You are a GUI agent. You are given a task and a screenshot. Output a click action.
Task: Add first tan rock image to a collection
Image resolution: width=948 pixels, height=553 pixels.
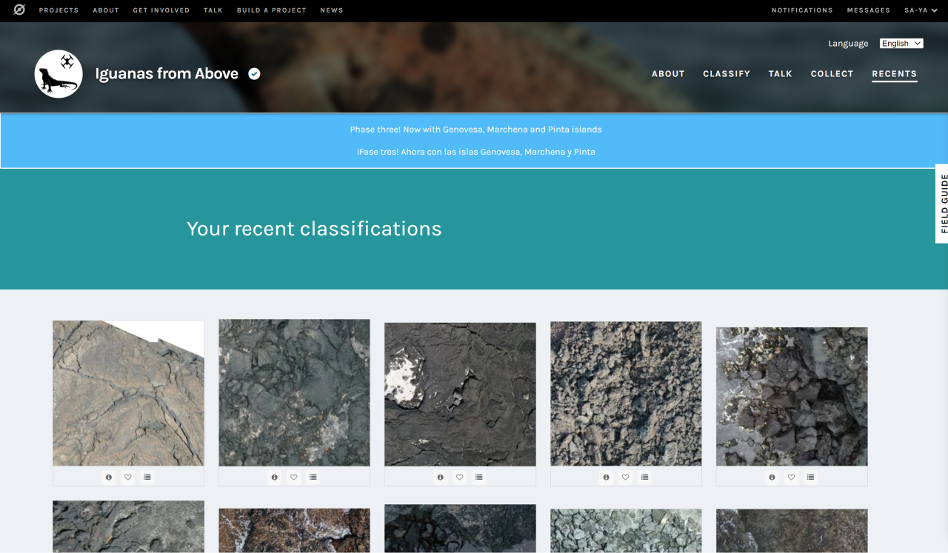click(x=147, y=477)
